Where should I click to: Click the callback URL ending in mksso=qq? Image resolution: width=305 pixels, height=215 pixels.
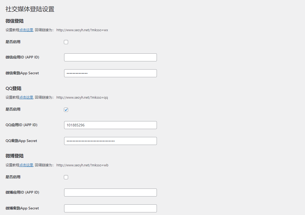(82, 98)
